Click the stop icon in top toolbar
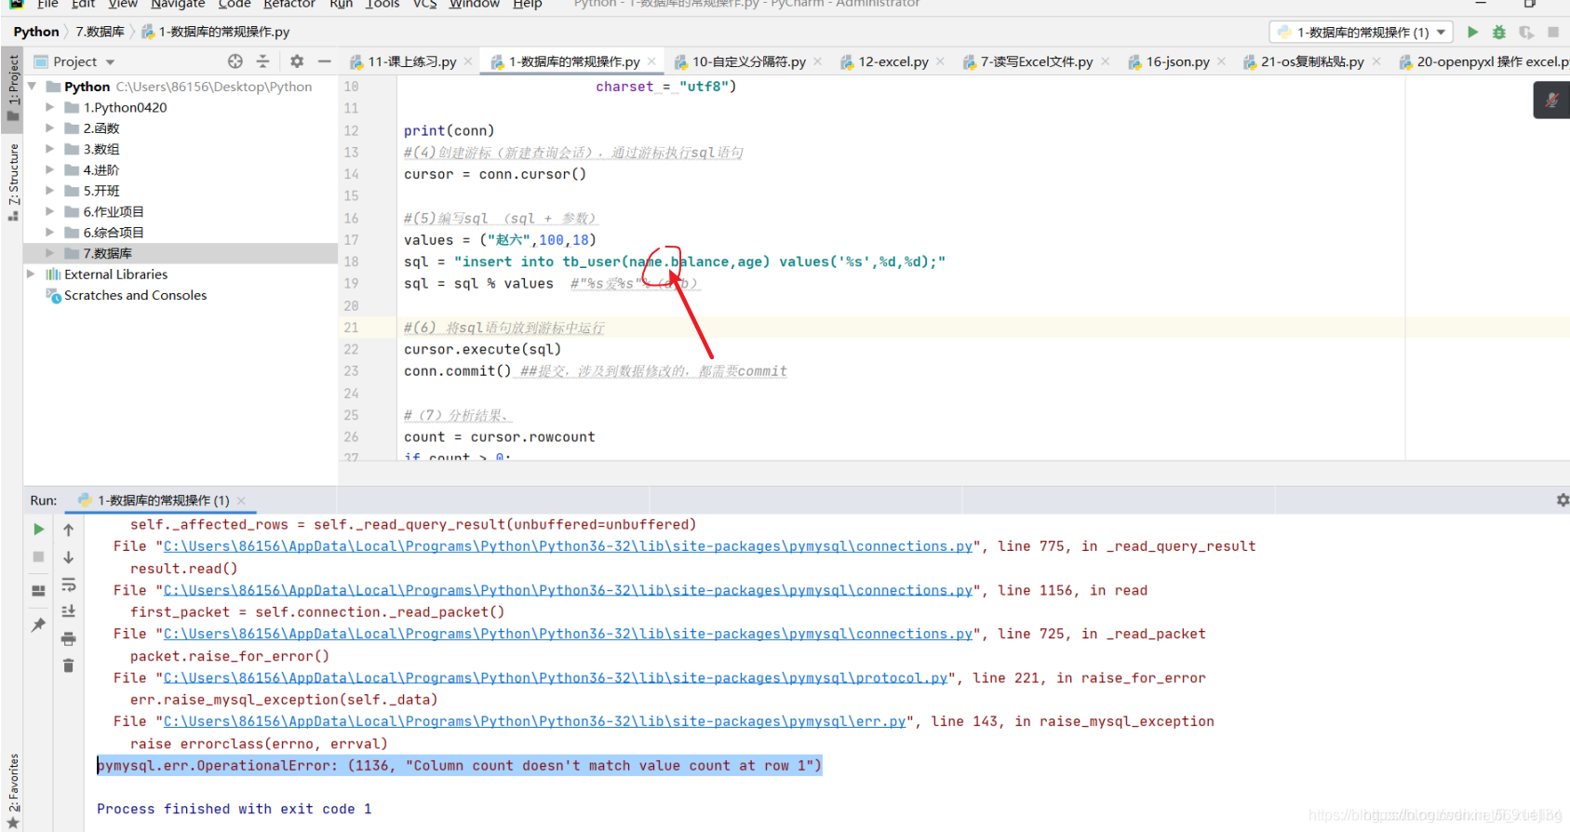 [x=1553, y=32]
